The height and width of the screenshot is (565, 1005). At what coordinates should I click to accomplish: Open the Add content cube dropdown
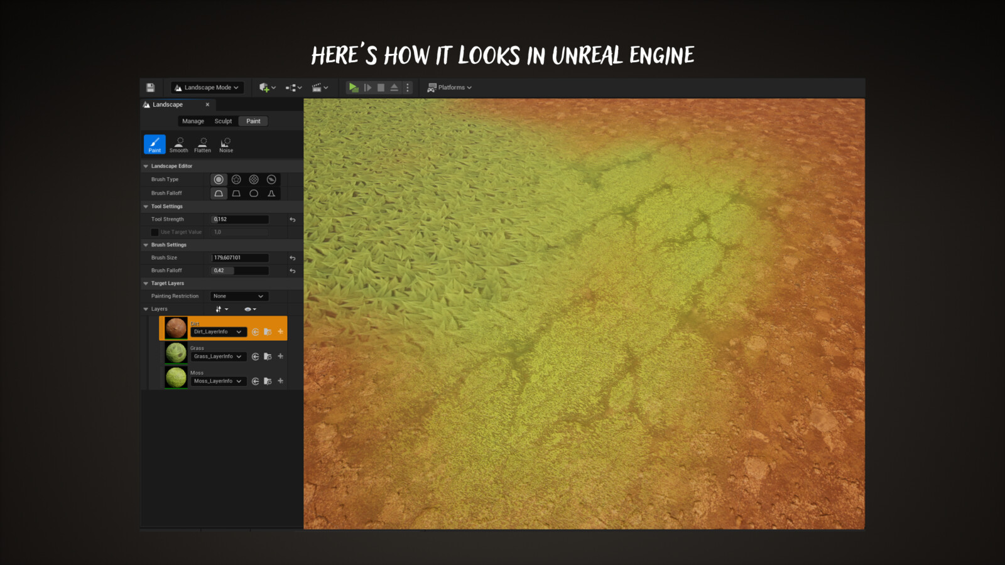pos(267,87)
